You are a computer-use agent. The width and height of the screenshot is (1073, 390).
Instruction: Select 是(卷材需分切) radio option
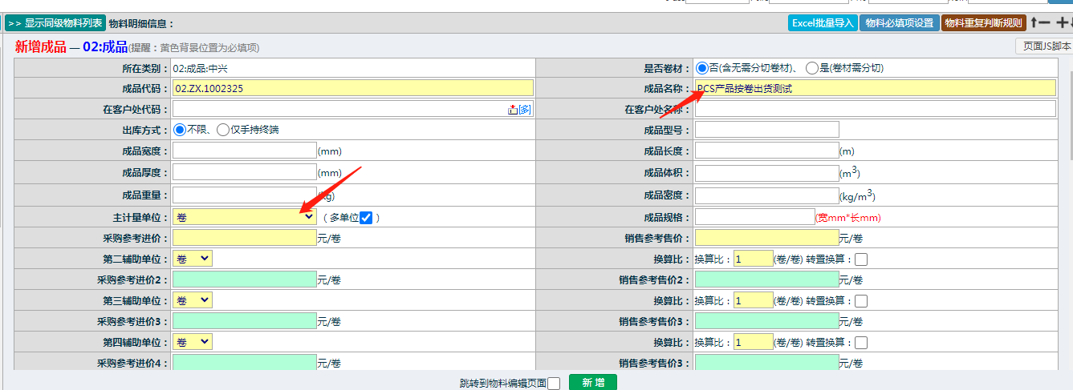(x=812, y=68)
